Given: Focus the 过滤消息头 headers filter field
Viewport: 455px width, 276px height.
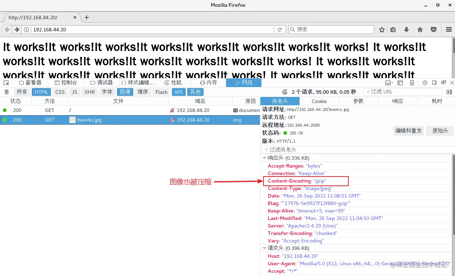Looking at the screenshot, I should coord(357,150).
